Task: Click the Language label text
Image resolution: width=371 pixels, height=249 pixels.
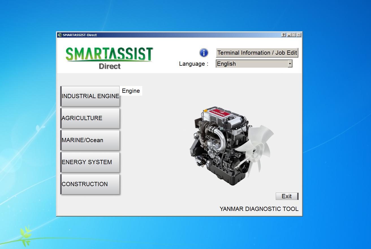Action: (193, 64)
